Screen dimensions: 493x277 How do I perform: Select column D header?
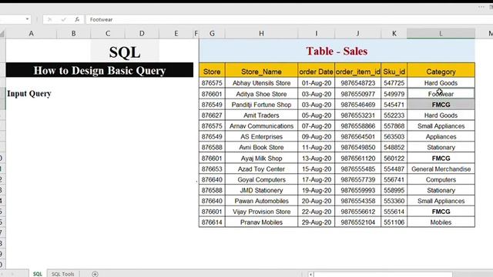[x=142, y=33]
